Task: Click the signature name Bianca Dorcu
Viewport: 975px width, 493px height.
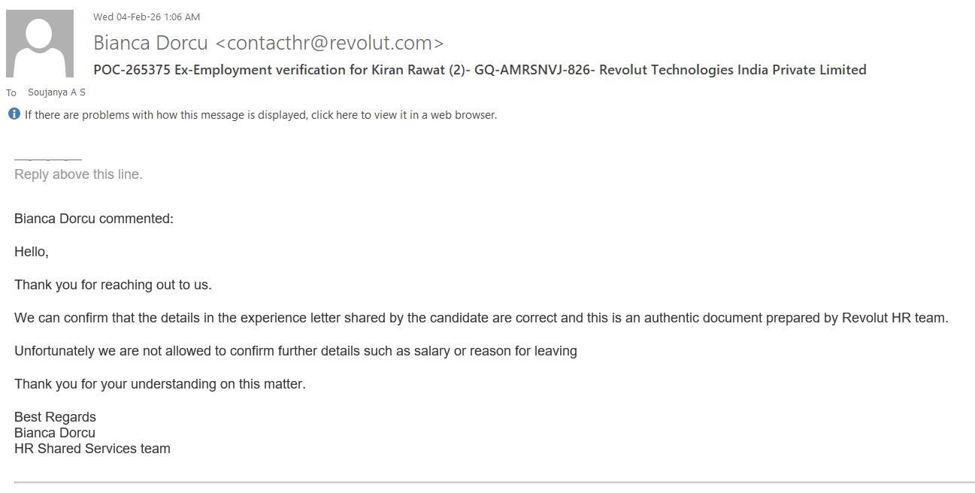Action: [x=55, y=433]
